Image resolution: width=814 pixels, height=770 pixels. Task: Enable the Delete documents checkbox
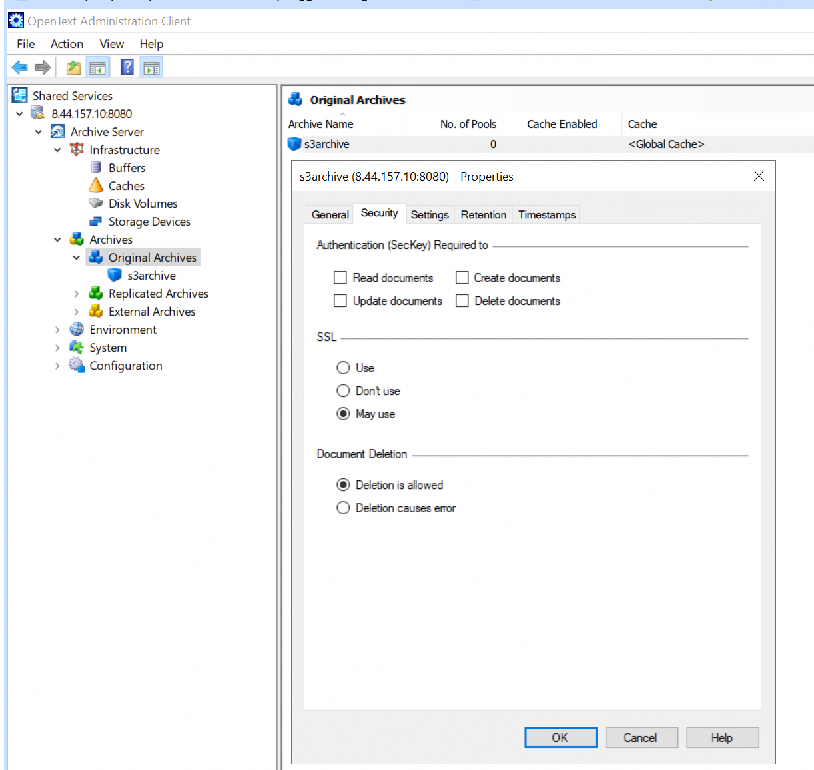click(x=462, y=301)
